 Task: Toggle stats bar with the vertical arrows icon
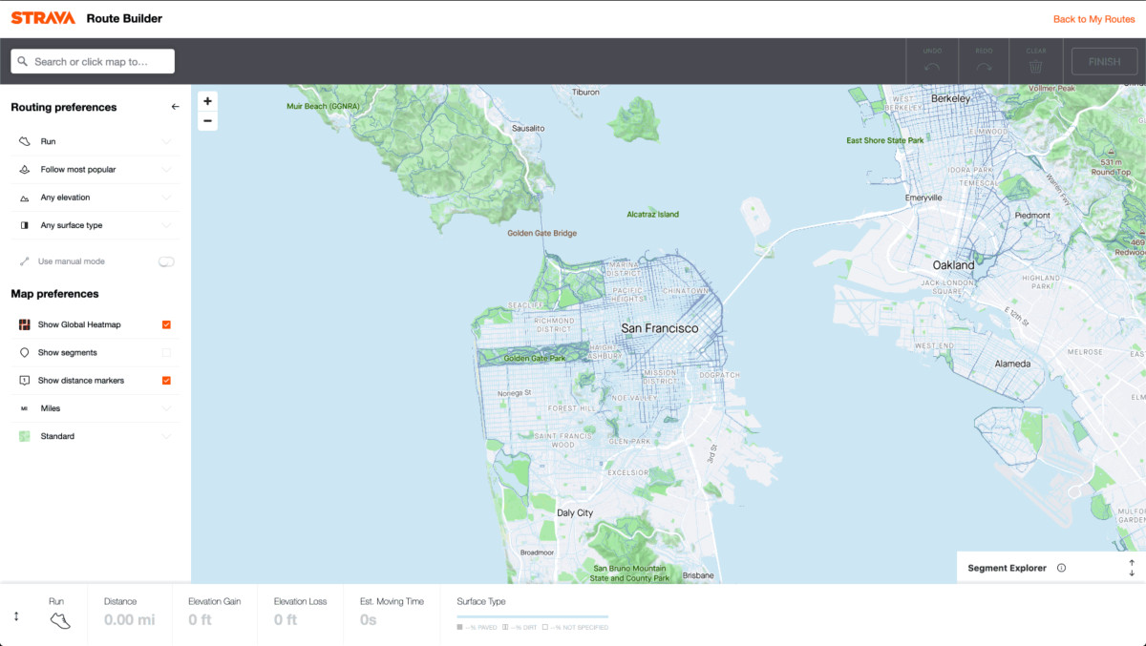16,616
